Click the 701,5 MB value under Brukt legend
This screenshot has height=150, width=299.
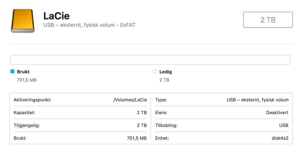pyautogui.click(x=27, y=80)
